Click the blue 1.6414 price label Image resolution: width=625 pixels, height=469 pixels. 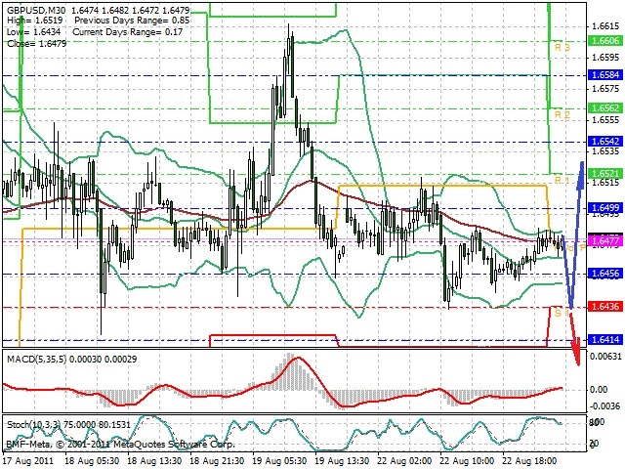605,340
